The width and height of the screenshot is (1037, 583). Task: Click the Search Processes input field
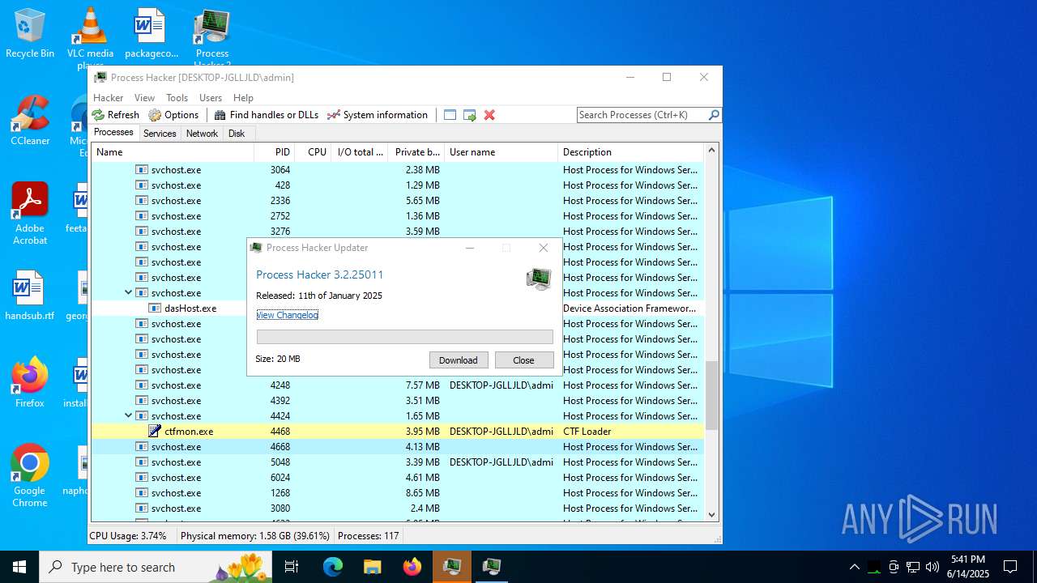coord(642,115)
